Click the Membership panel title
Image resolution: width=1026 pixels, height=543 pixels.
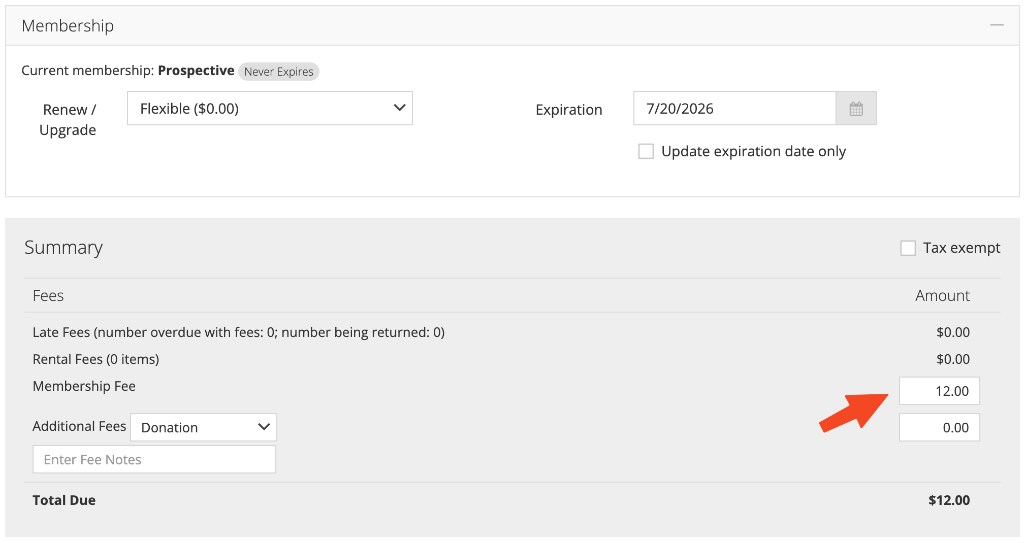(68, 26)
